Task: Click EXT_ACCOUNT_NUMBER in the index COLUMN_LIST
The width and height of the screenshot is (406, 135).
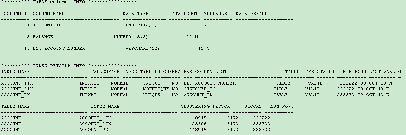Action: [x=210, y=83]
